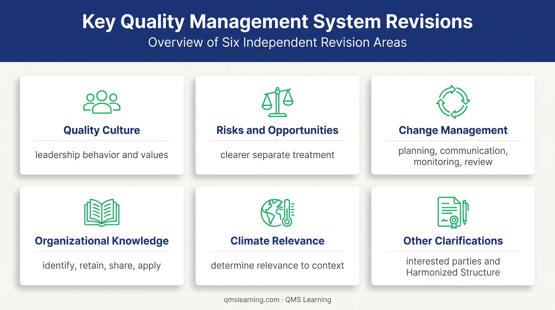The width and height of the screenshot is (555, 310).
Task: Click text 'interested parties and Harmonized Structure'
Action: (453, 267)
